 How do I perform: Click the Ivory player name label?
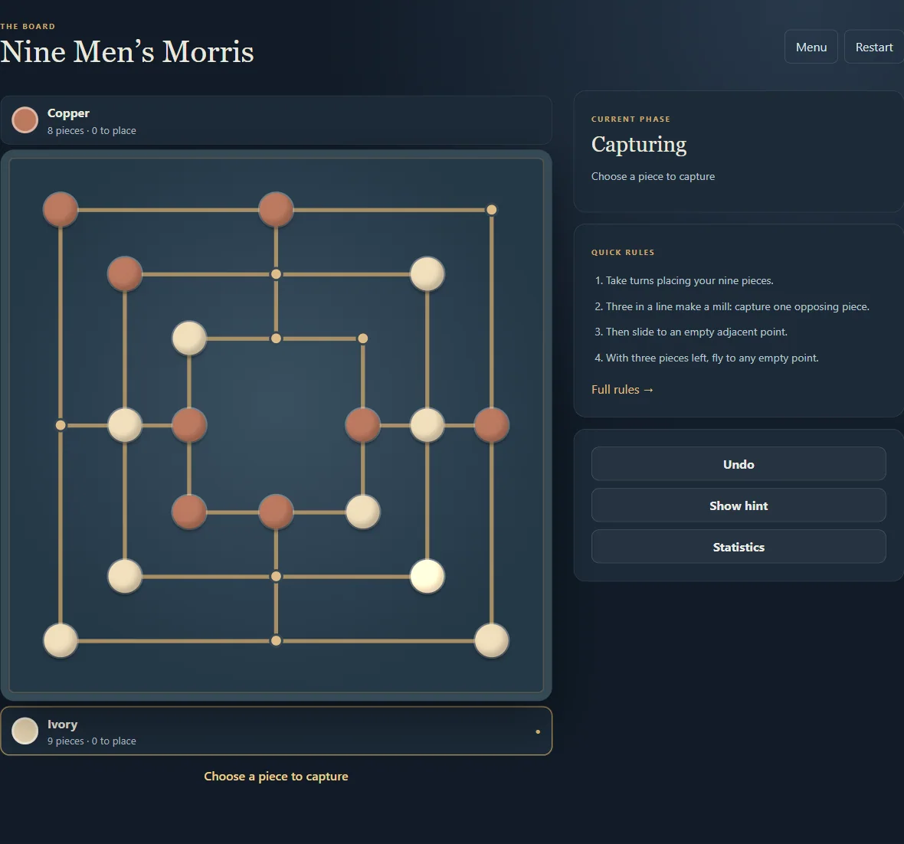coord(62,724)
